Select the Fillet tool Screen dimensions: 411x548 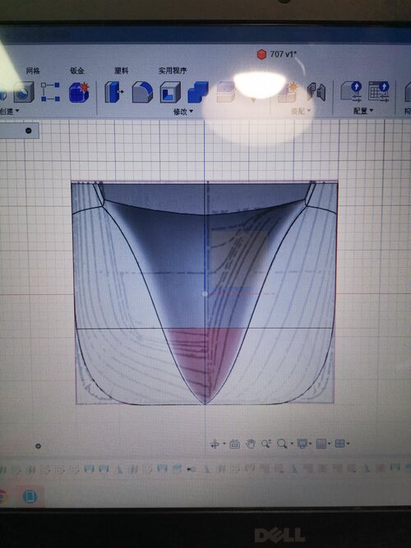point(142,92)
